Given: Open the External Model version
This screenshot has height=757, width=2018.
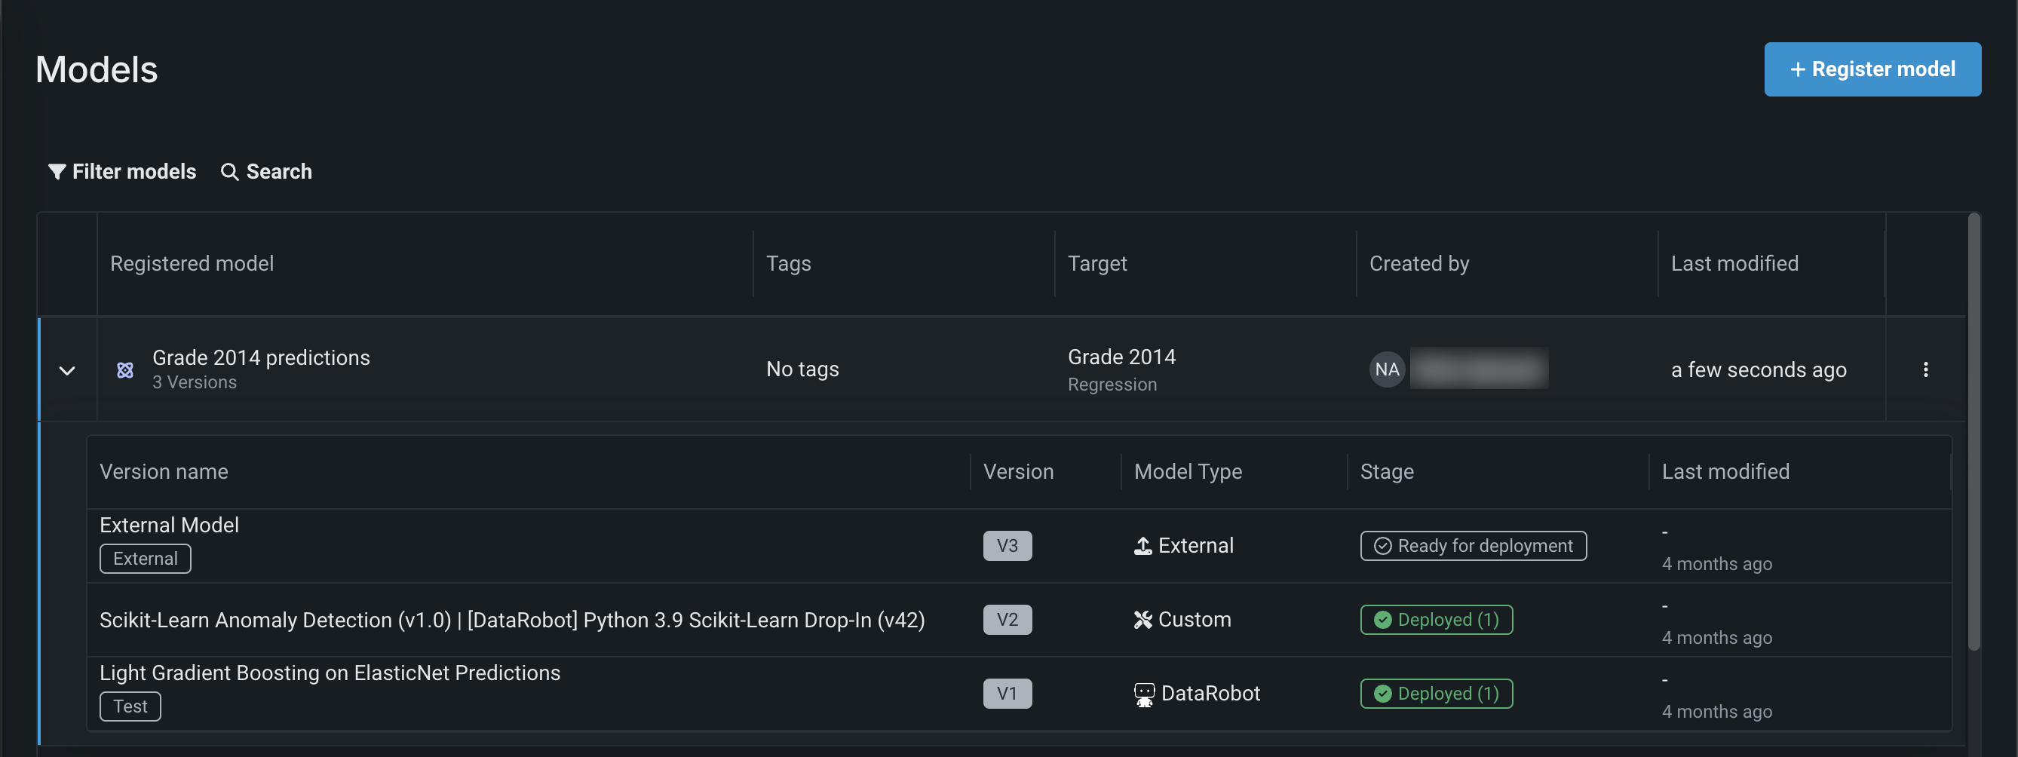Looking at the screenshot, I should pos(169,525).
